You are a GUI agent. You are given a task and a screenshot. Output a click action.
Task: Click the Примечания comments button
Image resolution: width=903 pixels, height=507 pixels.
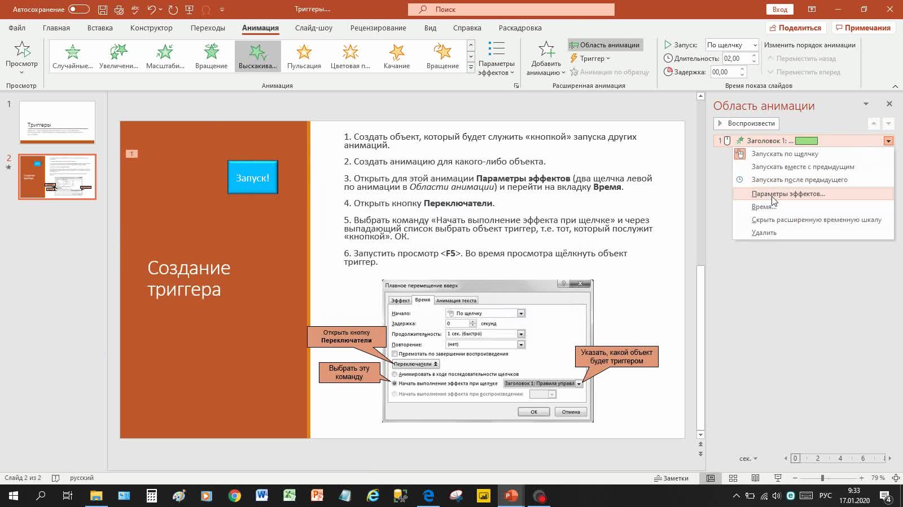(863, 28)
